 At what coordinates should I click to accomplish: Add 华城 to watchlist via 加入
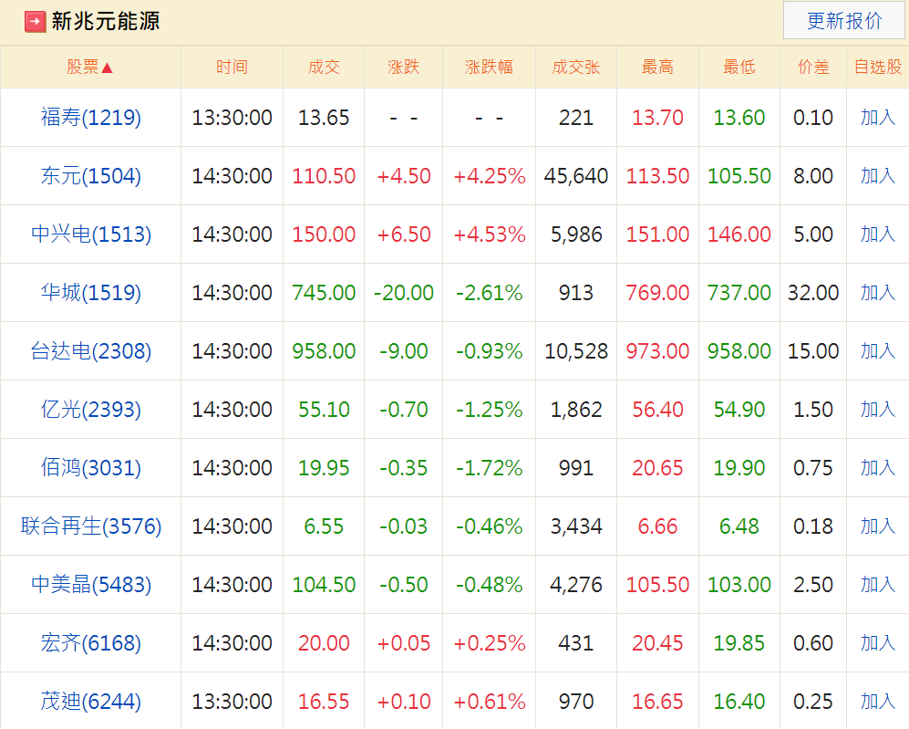pos(878,293)
